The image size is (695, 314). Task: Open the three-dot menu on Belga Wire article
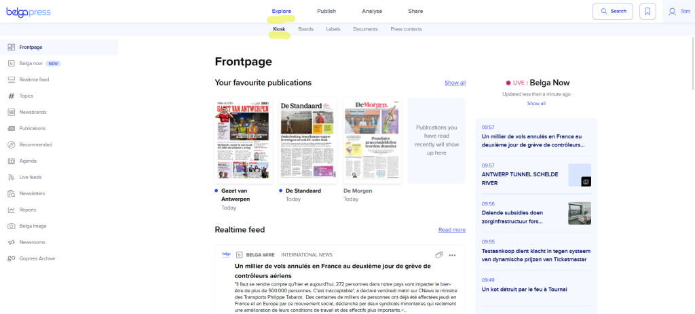[452, 255]
